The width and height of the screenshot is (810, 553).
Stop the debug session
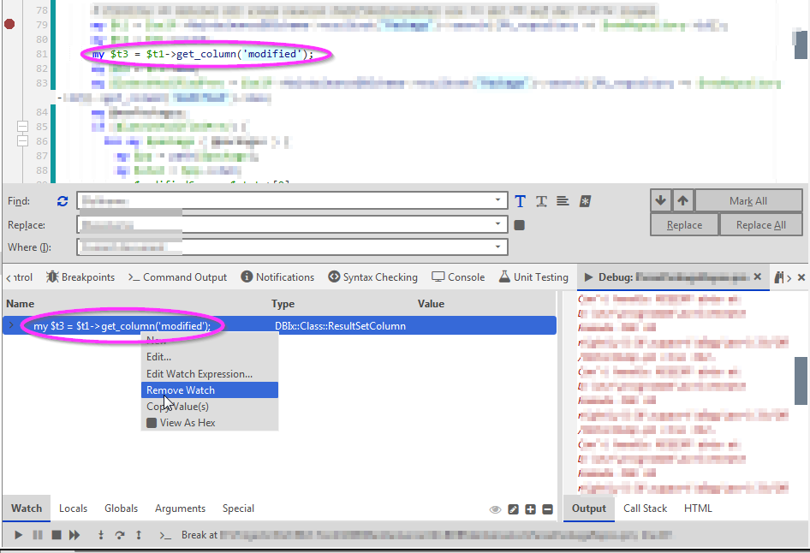coord(57,534)
